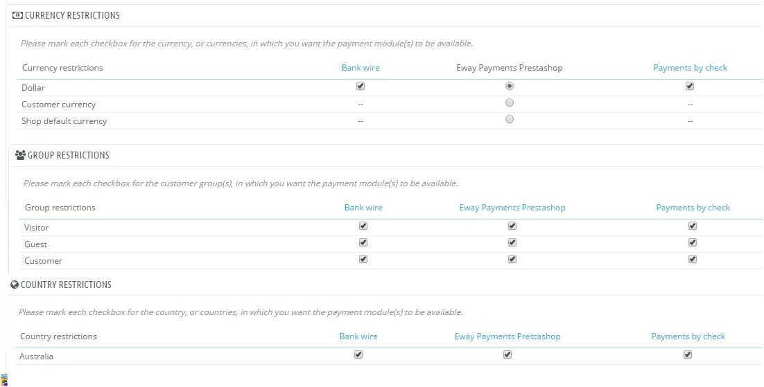This screenshot has width=764, height=387.
Task: Uncheck Eway Payments for Australia
Action: [x=507, y=354]
